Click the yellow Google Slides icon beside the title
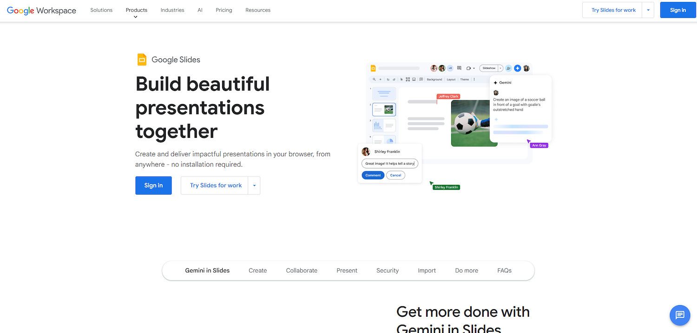697x333 pixels. tap(142, 59)
